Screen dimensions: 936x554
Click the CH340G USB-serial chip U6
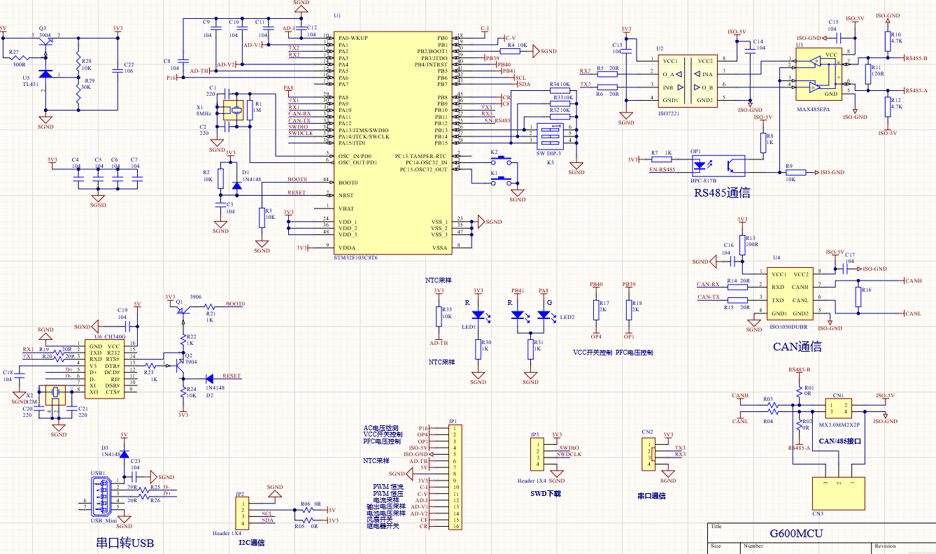pyautogui.click(x=105, y=370)
